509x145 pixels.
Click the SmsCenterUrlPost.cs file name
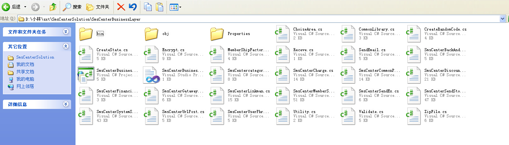tap(183, 112)
